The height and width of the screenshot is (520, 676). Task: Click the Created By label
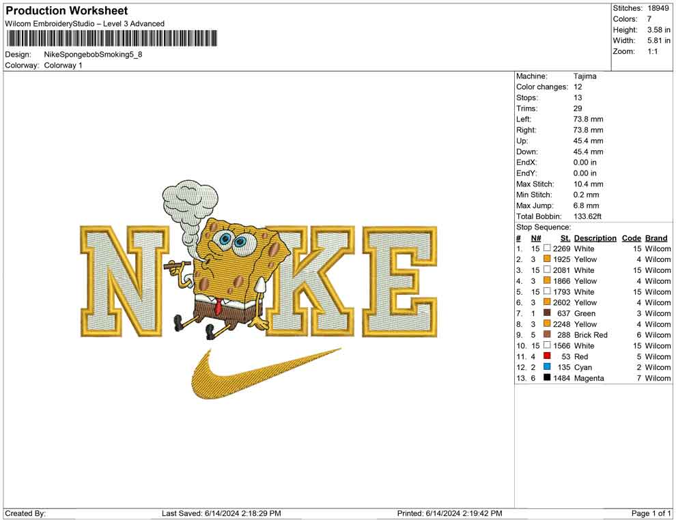pos(25,513)
